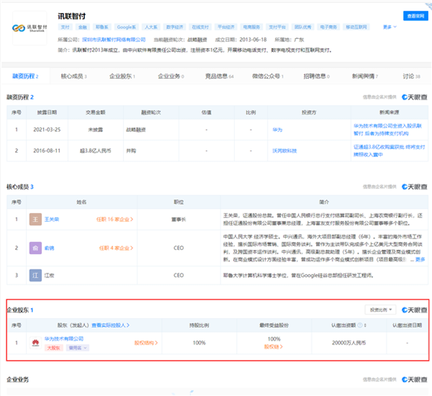The height and width of the screenshot is (396, 432).
Task: Open the 深圳市讯联智付网络有限公司 company link
Action: pyautogui.click(x=114, y=39)
